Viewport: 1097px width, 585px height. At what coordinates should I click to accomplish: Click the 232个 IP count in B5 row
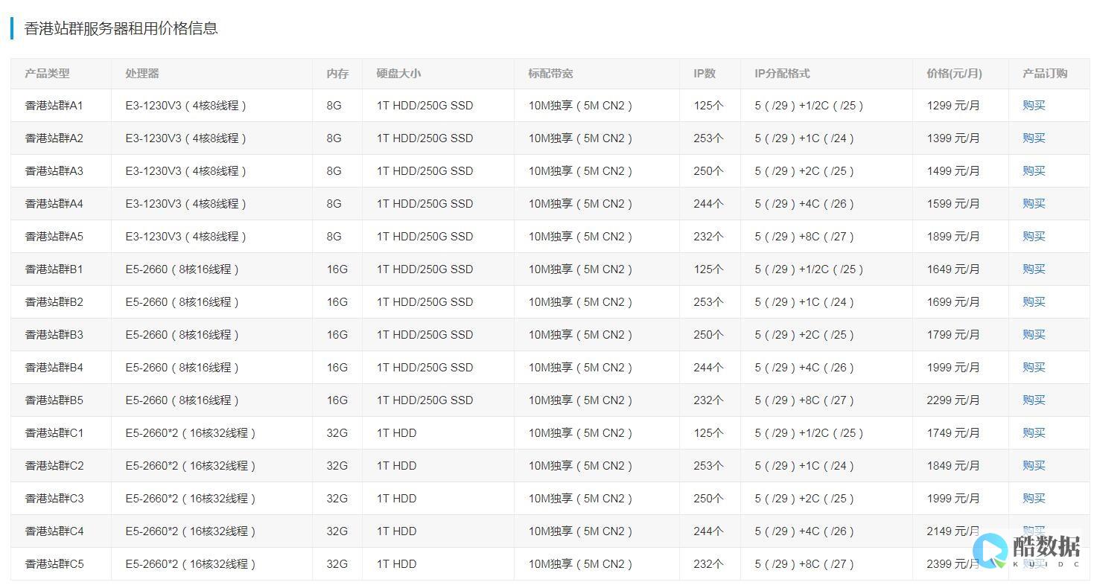pos(708,400)
